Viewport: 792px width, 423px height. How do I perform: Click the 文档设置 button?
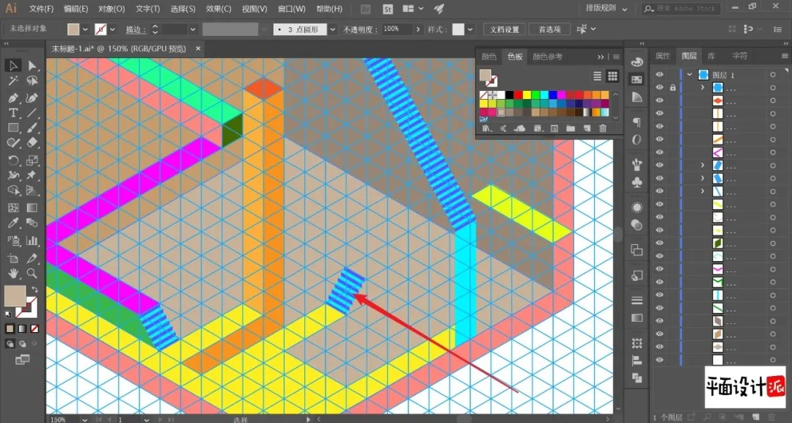click(504, 29)
